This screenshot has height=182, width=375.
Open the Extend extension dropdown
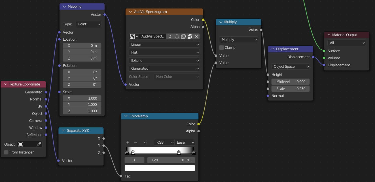click(164, 61)
